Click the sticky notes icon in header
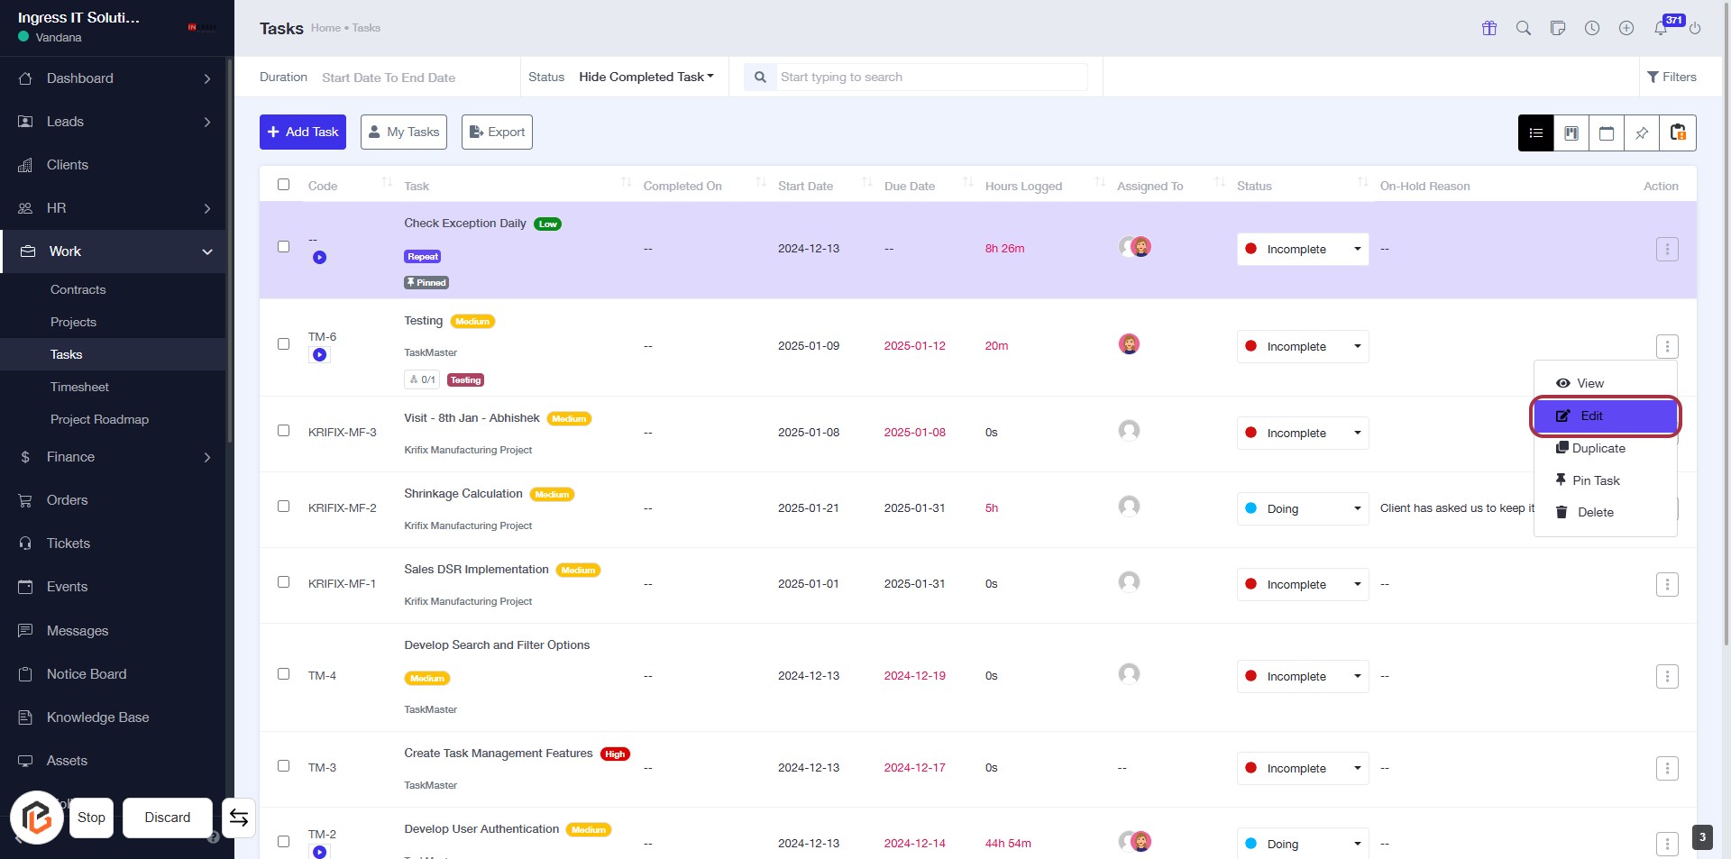The image size is (1731, 859). pos(1558,28)
